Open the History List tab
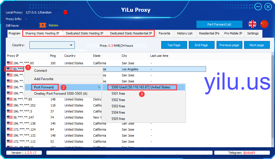Image resolution: width=275 pixels, height=159 pixels. tap(185, 33)
